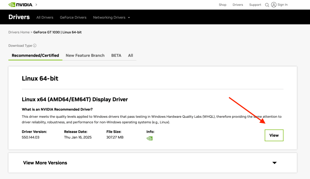Open GeForce Drivers in navigation bar
This screenshot has width=310, height=179.
73,17
